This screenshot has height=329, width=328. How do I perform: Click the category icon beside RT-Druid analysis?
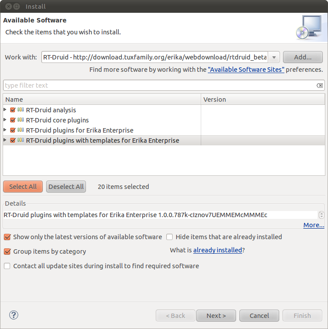[x=21, y=110]
